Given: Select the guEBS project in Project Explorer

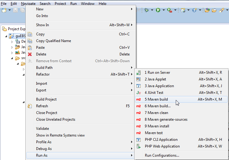Looking at the screenshot, I should pos(17,36).
